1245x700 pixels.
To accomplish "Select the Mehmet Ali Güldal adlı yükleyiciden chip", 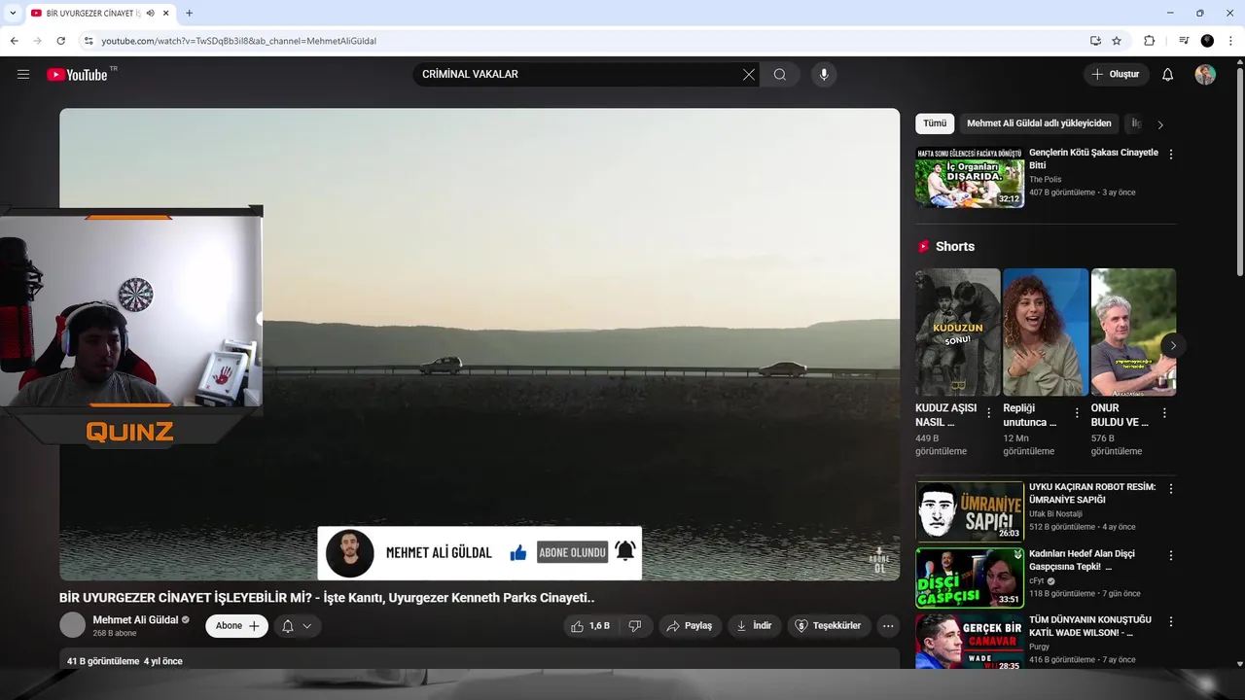I will pyautogui.click(x=1039, y=123).
